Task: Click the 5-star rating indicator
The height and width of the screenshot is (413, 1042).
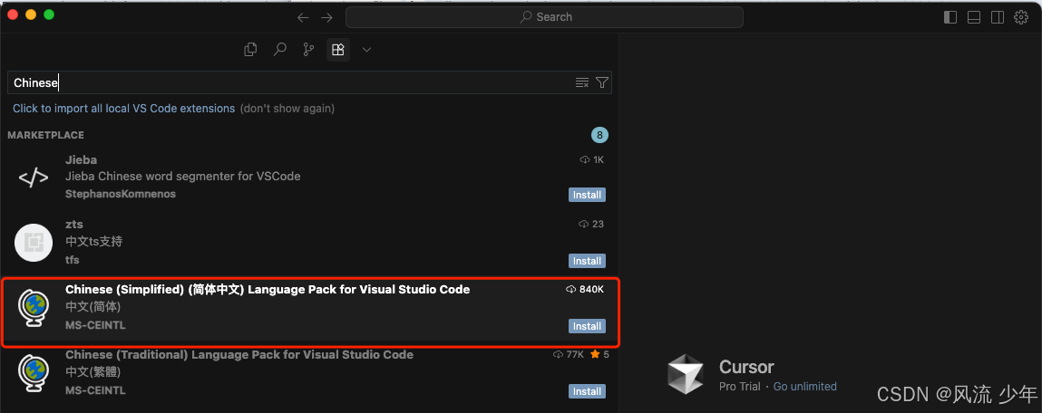Action: 599,354
